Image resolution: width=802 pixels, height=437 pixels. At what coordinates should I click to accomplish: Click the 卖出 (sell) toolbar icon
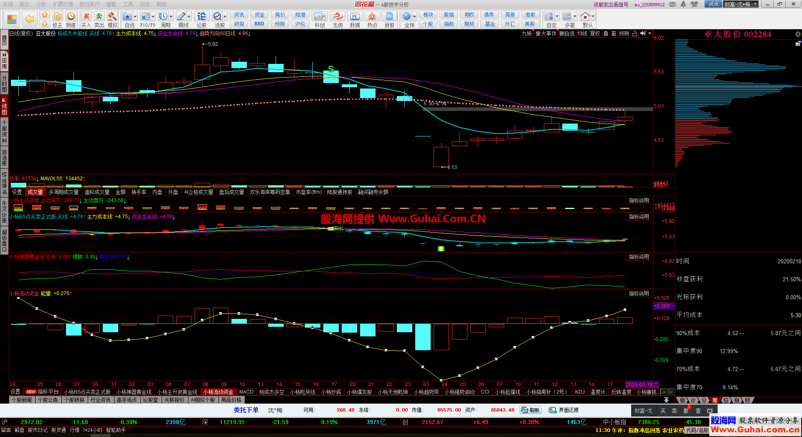click(99, 17)
